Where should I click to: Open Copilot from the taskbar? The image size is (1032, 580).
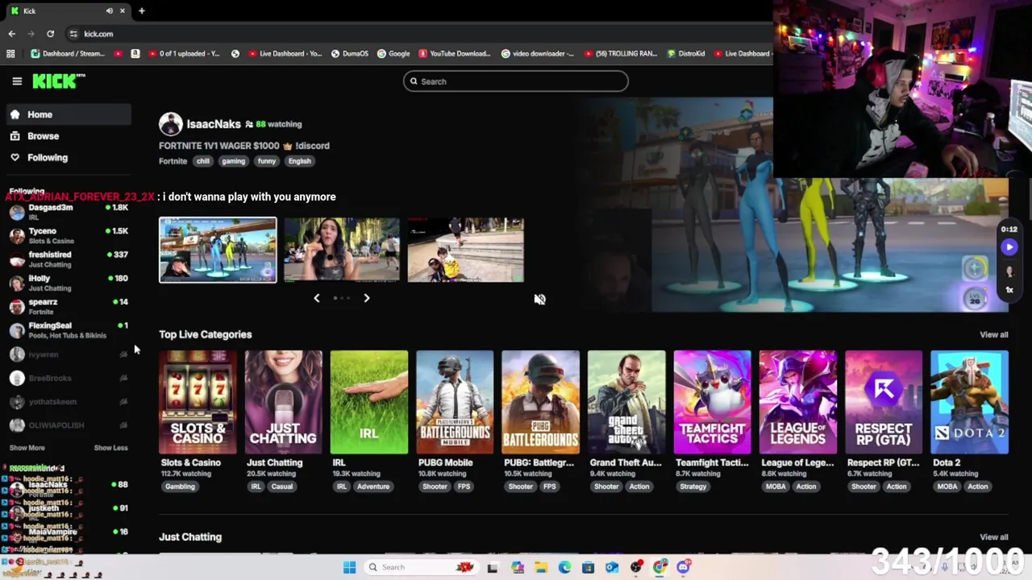point(517,567)
